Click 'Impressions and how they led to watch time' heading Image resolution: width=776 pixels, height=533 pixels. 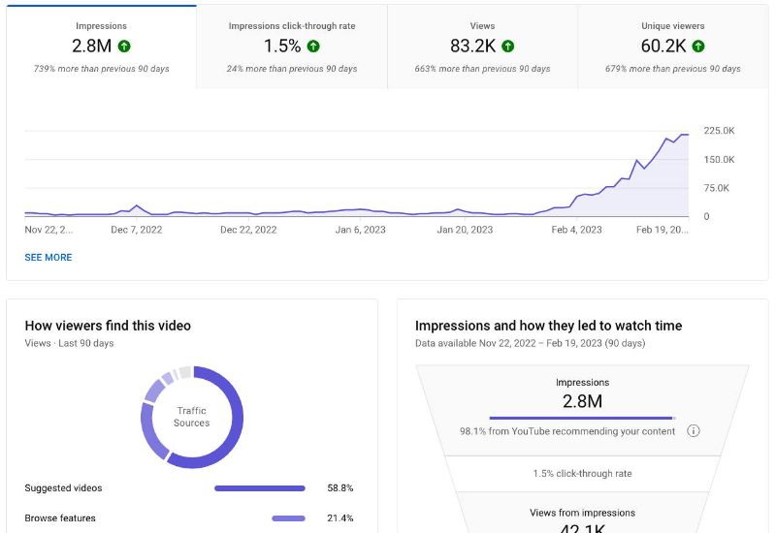point(548,326)
